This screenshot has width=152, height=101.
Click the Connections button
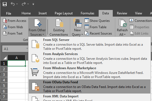tap(140, 20)
